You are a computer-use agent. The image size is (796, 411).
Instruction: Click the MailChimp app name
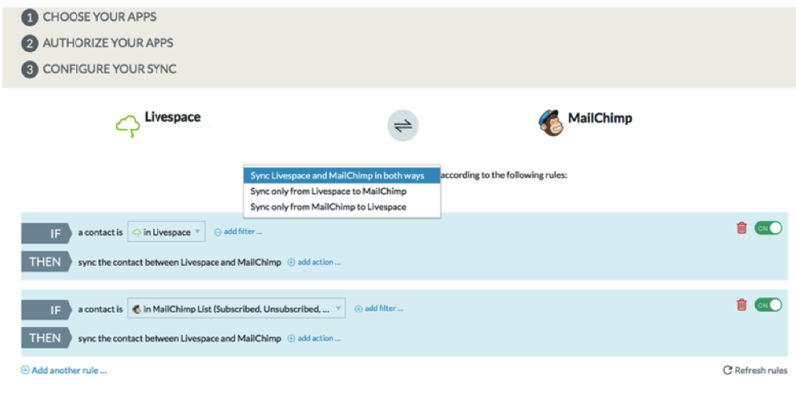click(x=600, y=119)
